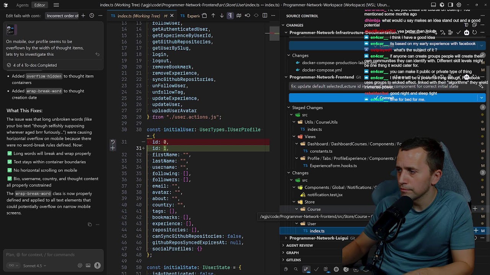This screenshot has width=490, height=275.
Task: Open Search icon in bottom activity bar
Action: (296, 269)
